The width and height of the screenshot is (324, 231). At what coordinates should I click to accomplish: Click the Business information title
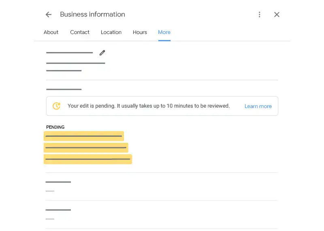click(x=92, y=15)
